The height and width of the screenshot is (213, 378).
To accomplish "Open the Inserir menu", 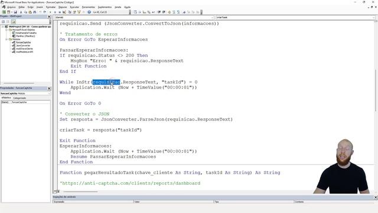I will (40, 7).
